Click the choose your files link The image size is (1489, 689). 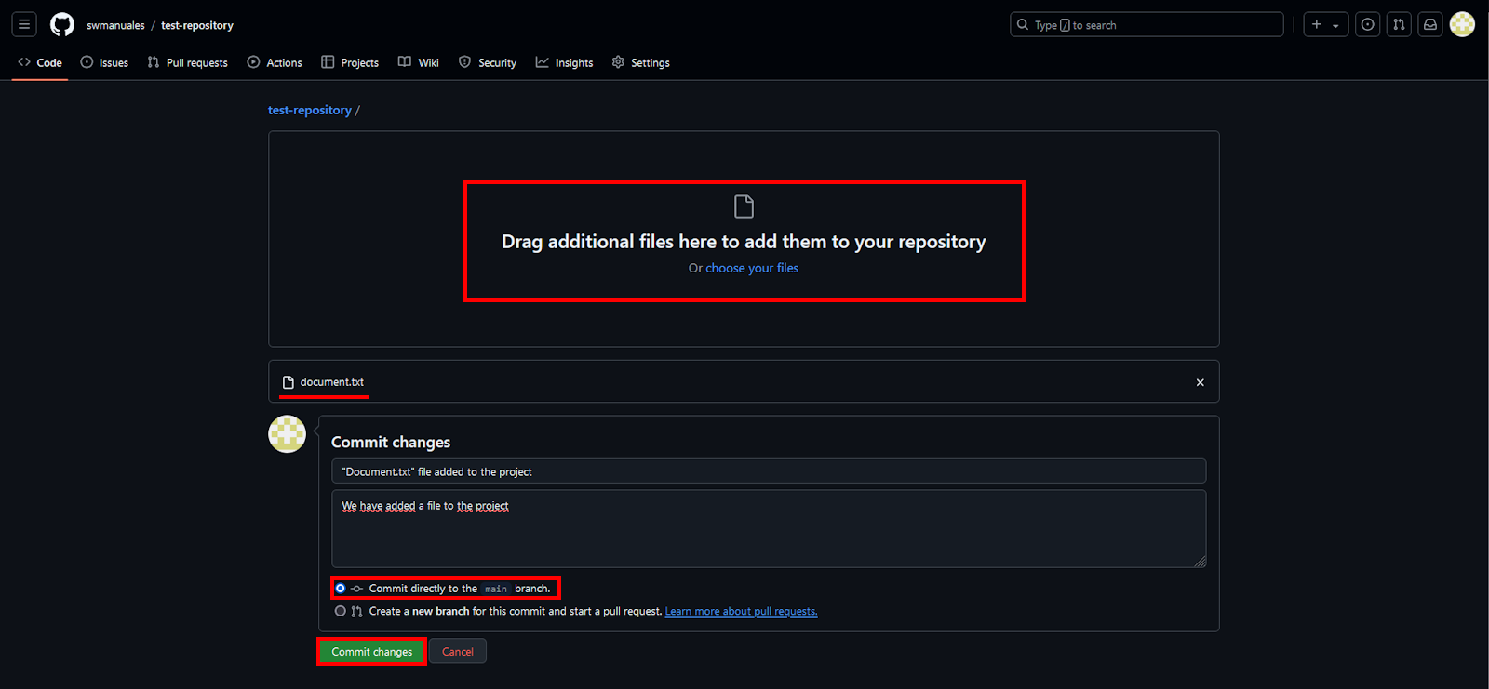coord(752,268)
